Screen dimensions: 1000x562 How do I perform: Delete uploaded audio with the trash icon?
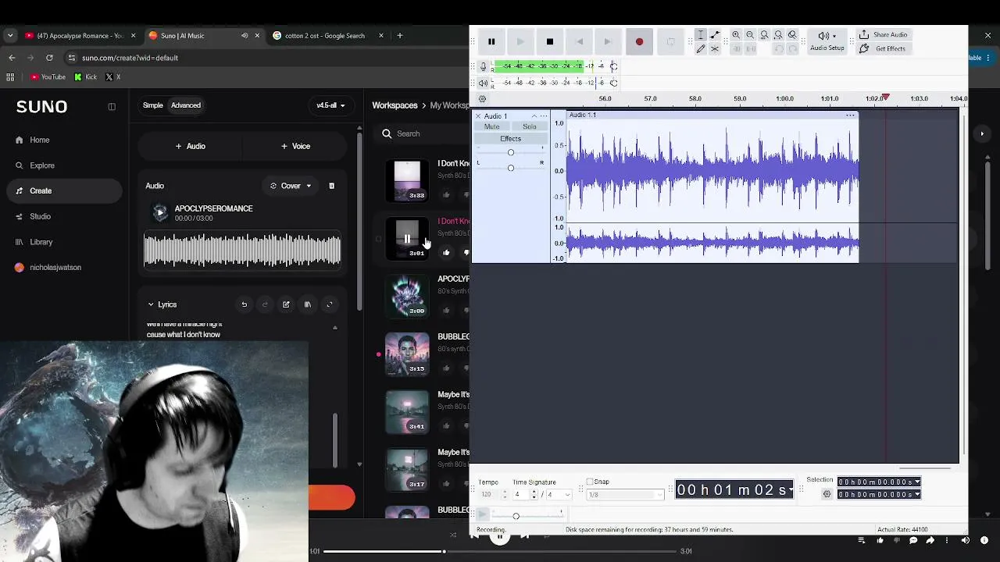click(x=331, y=186)
